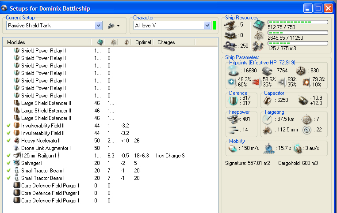Toggle the Salvager I active checkmark
337x213 pixels.
point(8,163)
